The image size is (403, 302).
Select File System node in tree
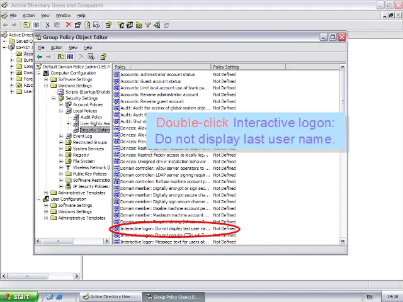84,161
